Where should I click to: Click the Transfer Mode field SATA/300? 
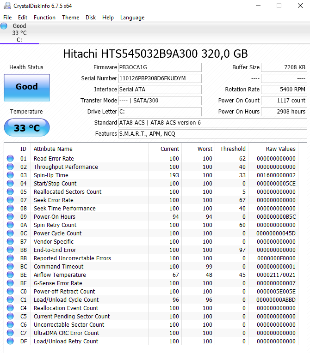pyautogui.click(x=160, y=101)
